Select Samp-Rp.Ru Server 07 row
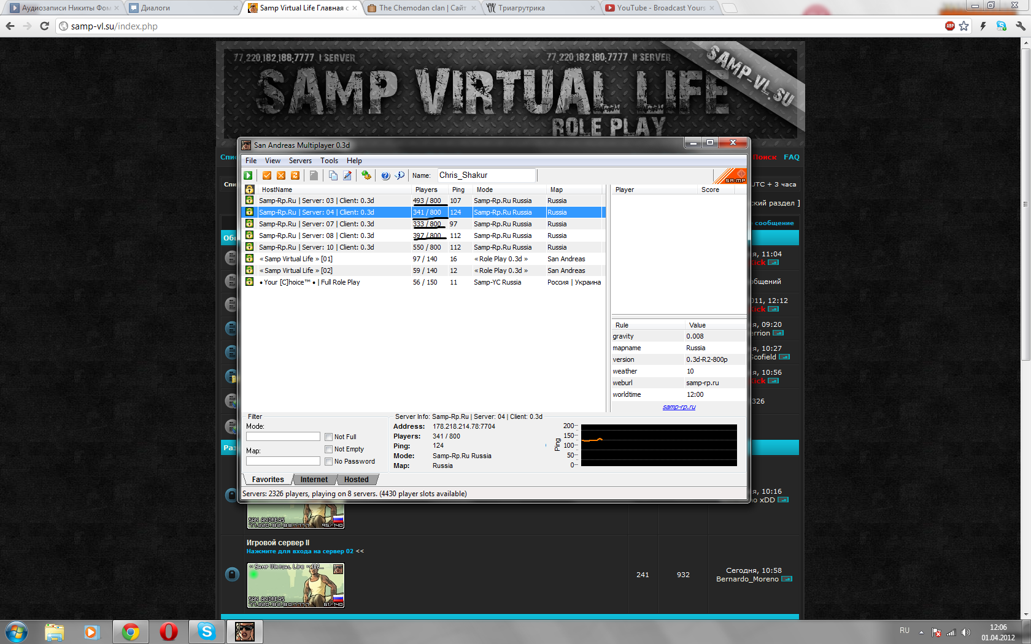 pos(424,224)
